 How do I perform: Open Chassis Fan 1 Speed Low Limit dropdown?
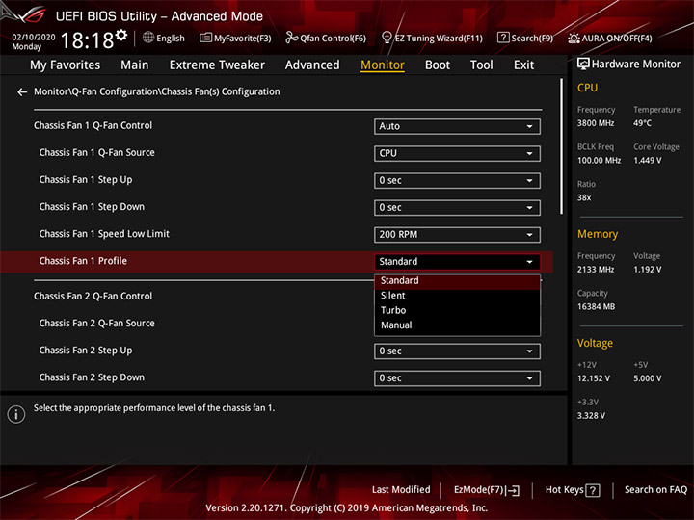(457, 235)
